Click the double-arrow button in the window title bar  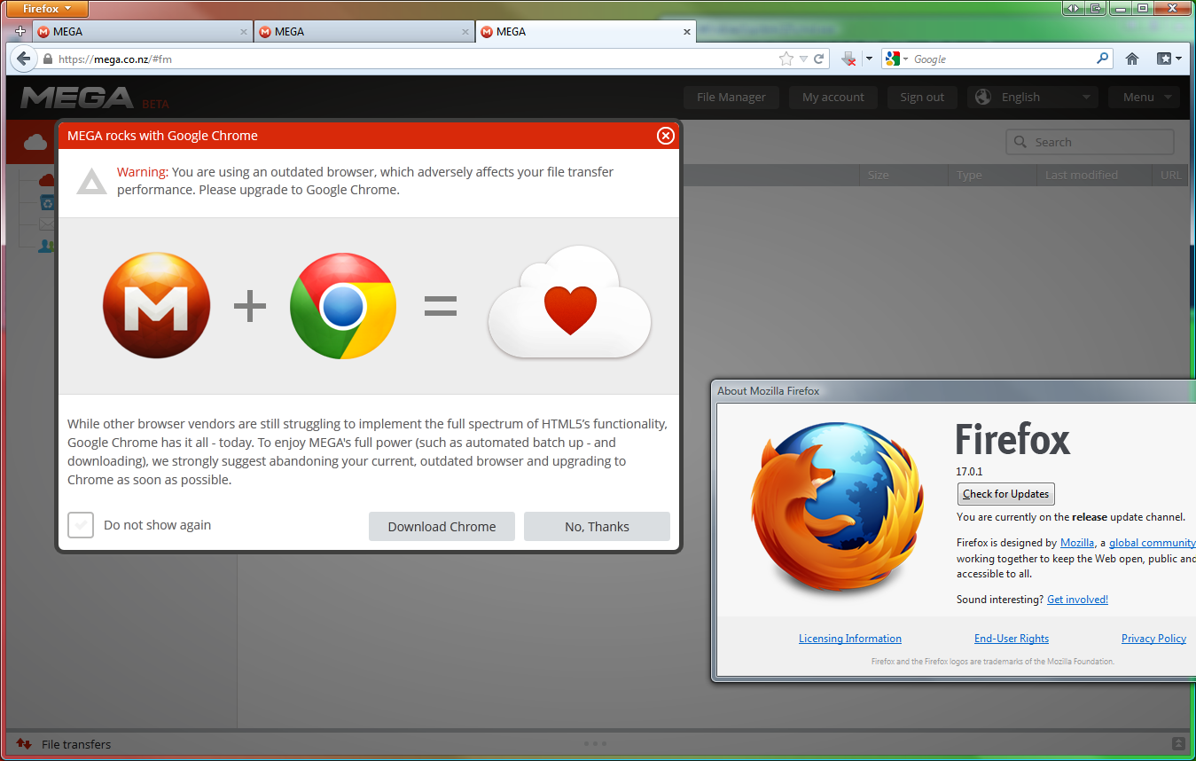[1073, 8]
